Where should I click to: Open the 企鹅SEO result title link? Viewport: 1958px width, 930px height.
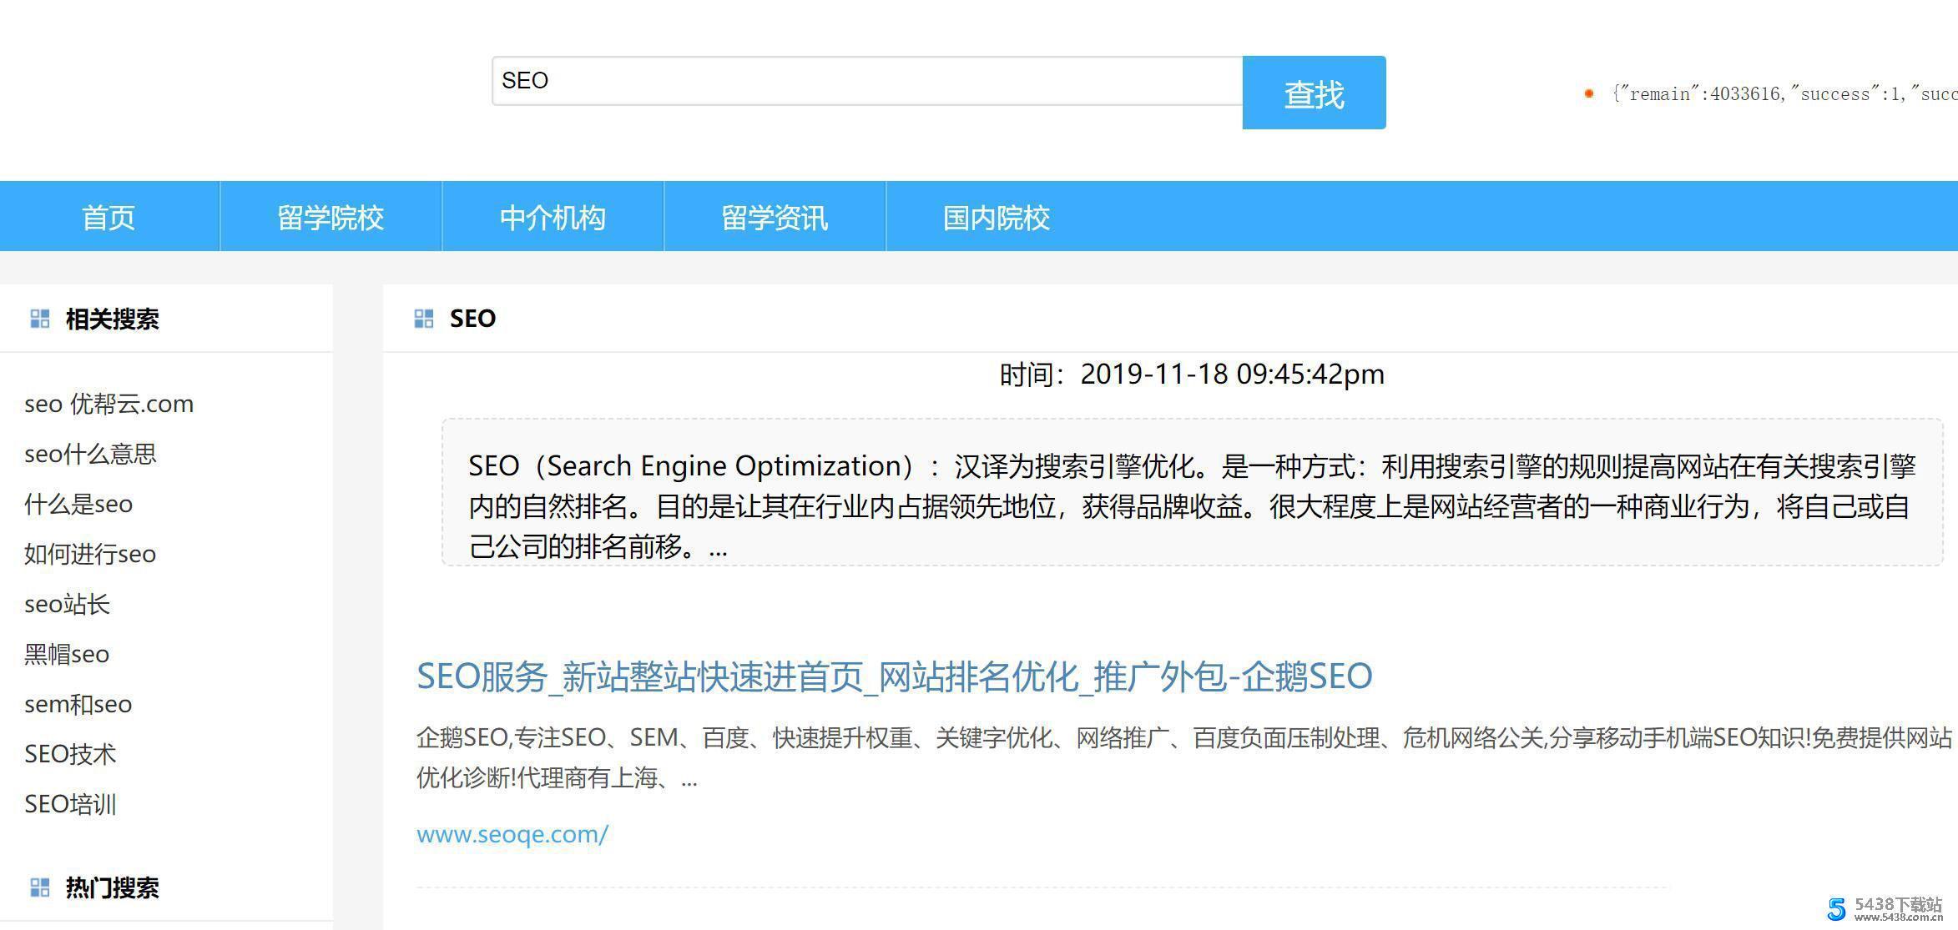click(894, 677)
